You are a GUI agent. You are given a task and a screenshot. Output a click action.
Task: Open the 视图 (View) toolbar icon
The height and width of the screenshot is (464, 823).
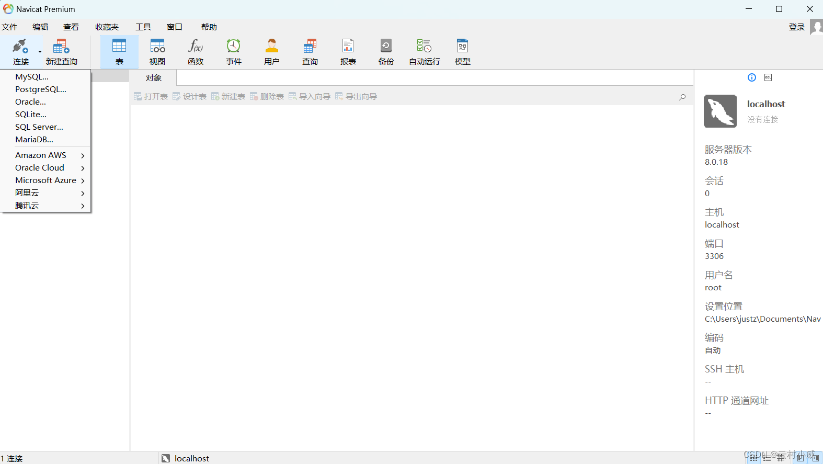click(x=157, y=51)
